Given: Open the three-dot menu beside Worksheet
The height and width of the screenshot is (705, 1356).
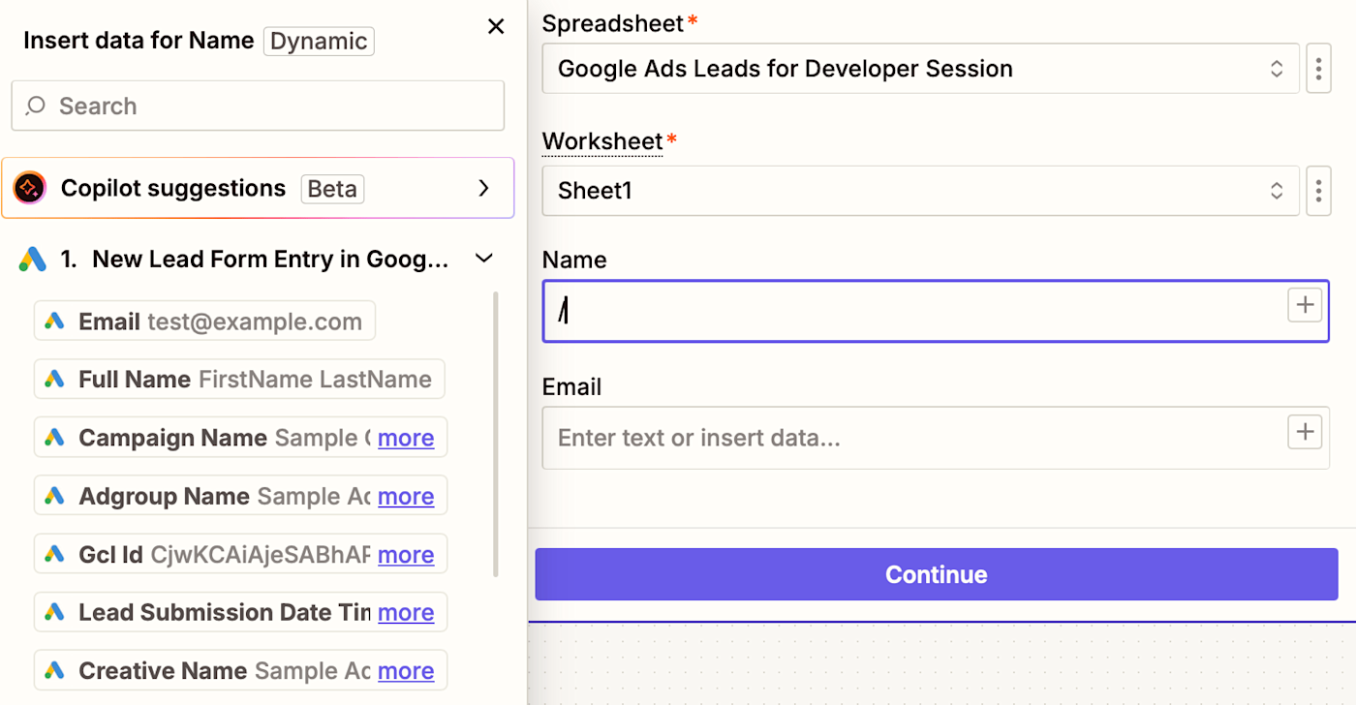Looking at the screenshot, I should pyautogui.click(x=1318, y=191).
